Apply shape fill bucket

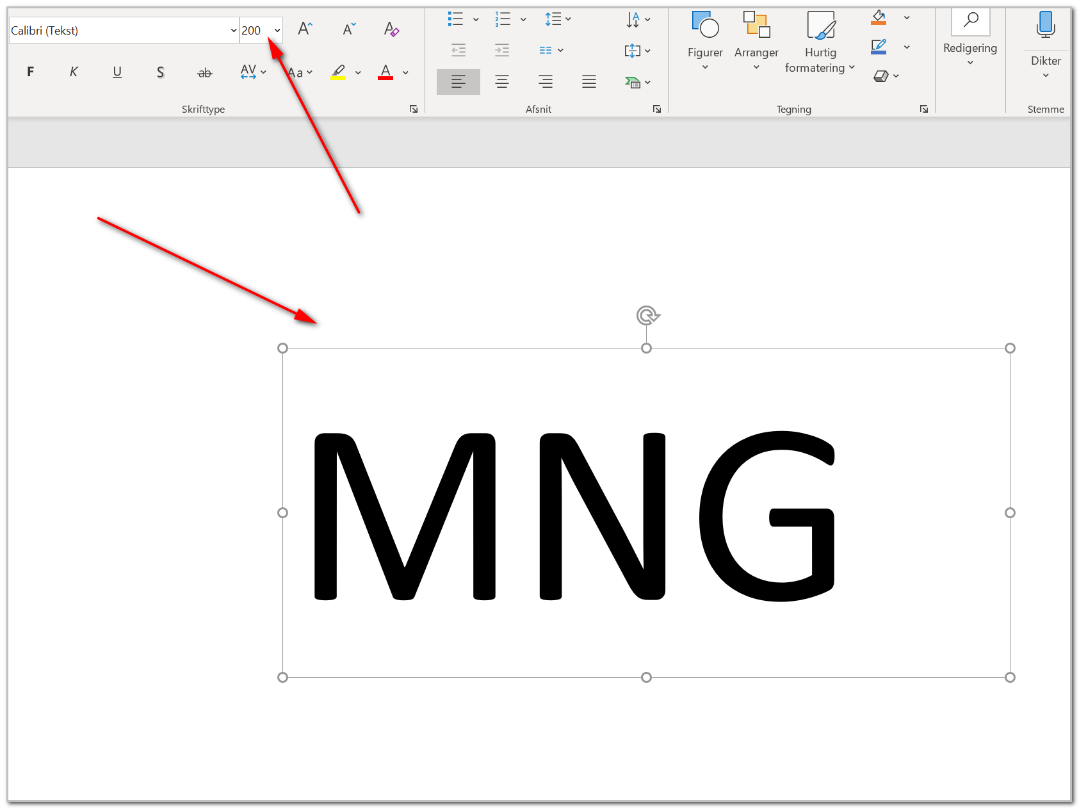pyautogui.click(x=879, y=18)
